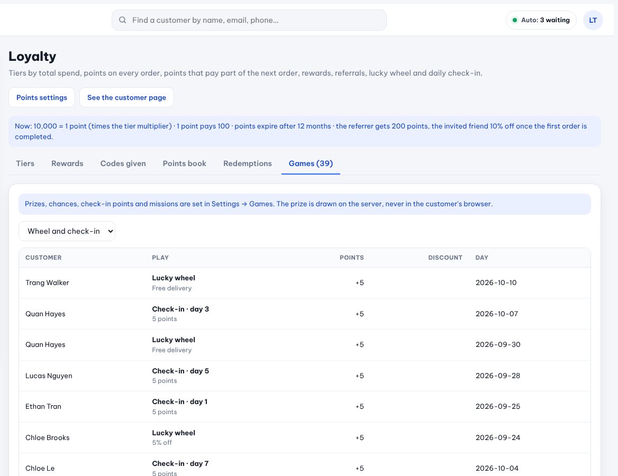Click the Loyalty page heading
618x476 pixels.
pos(32,57)
